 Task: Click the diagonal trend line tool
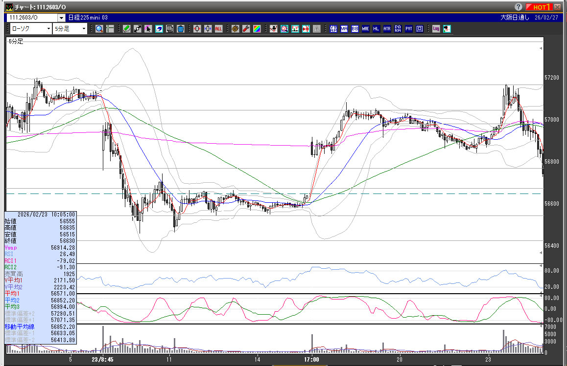[137, 29]
